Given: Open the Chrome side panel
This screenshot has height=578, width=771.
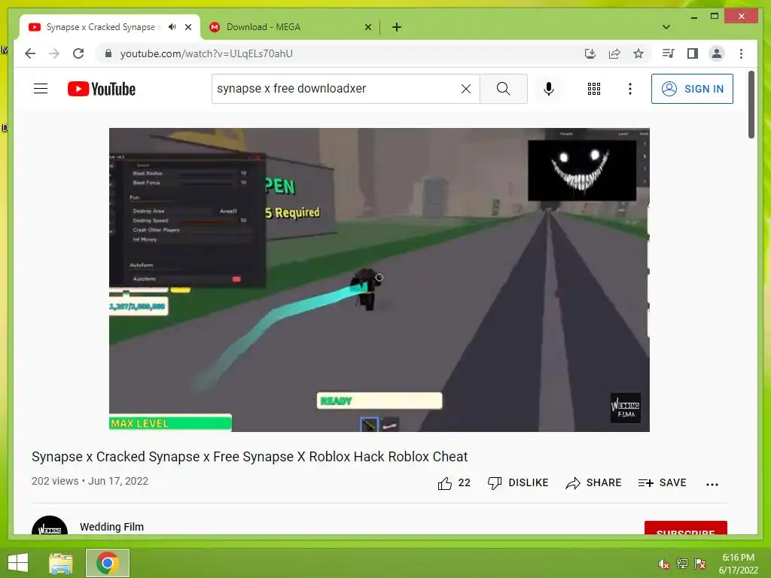Looking at the screenshot, I should pyautogui.click(x=693, y=53).
